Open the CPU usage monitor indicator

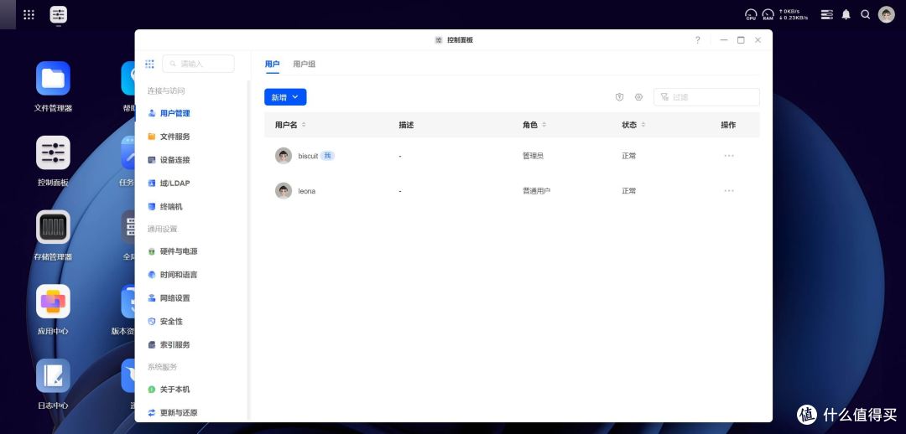coord(751,14)
